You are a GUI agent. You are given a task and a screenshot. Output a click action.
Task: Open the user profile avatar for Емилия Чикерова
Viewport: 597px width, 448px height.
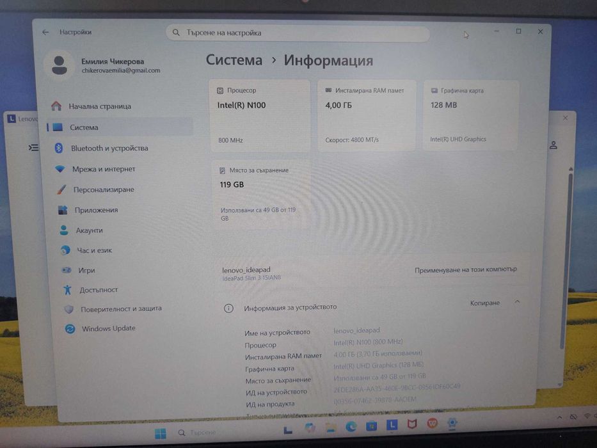pos(60,65)
